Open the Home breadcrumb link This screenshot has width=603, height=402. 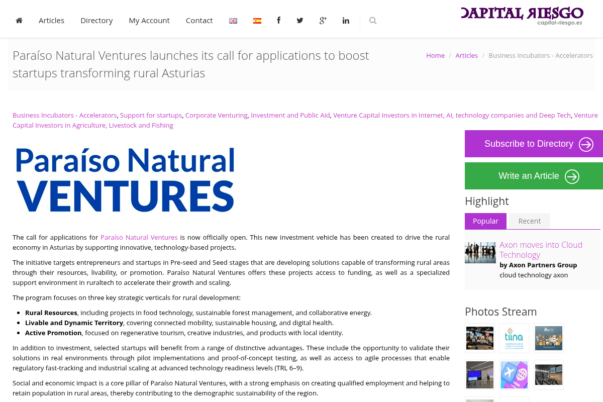(435, 55)
